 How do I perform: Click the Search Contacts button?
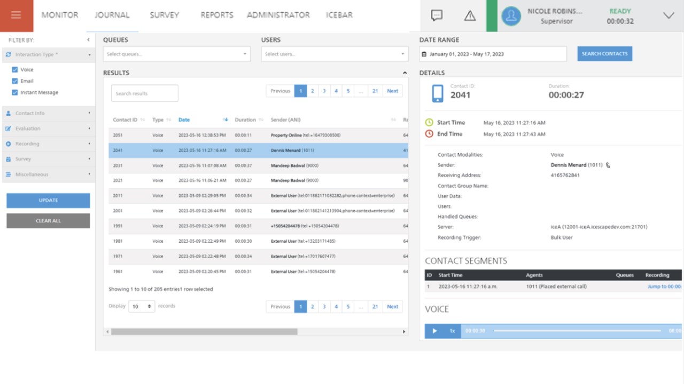pos(605,54)
